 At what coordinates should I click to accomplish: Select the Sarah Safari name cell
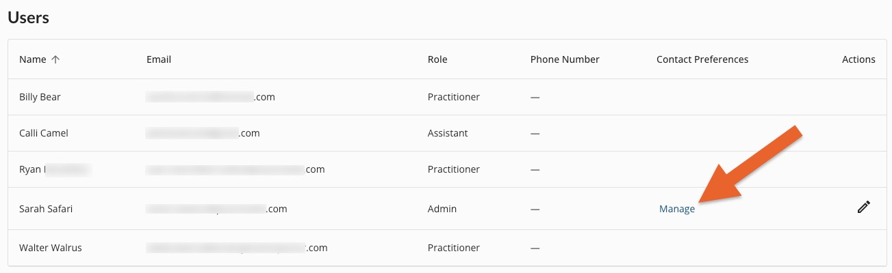click(x=46, y=209)
